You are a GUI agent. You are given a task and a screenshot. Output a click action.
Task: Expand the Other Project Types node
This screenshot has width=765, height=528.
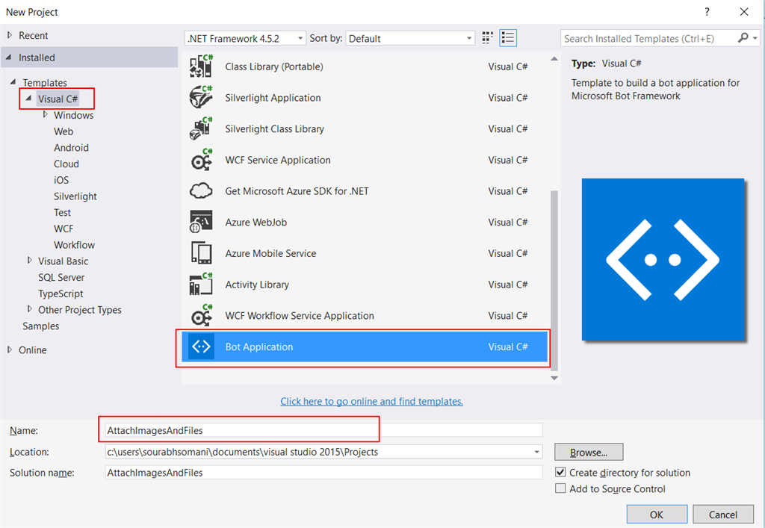pyautogui.click(x=30, y=309)
